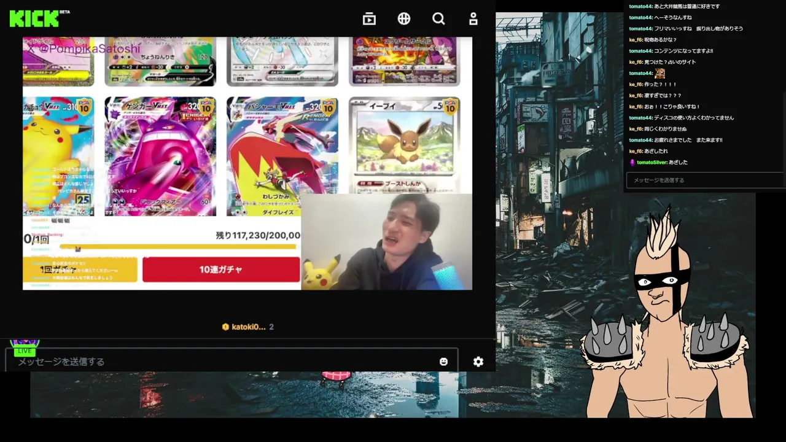Click the message 'おぉ！！こりゃ良いすね！'
Viewport: 786px width, 442px height.
tap(672, 106)
